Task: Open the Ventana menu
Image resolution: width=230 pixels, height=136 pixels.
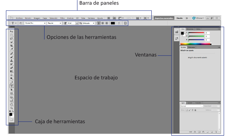Action: (x=91, y=18)
